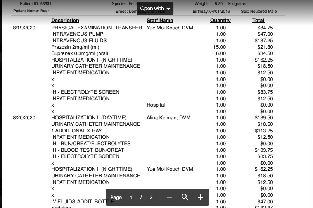Select the date '8/19/2020'
The image size is (313, 208).
[24, 28]
